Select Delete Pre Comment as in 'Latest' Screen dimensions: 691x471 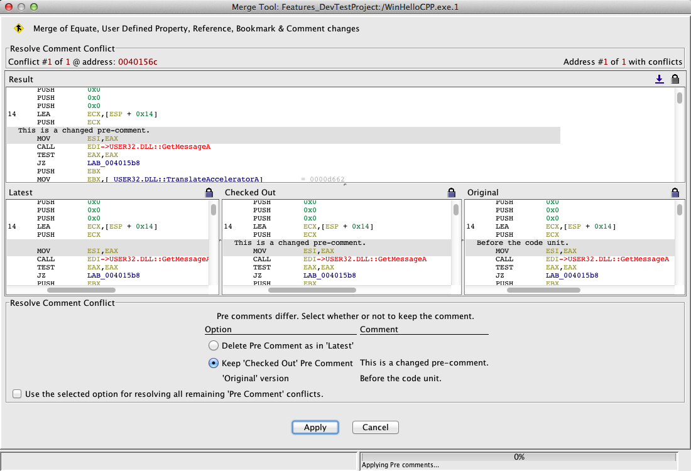214,345
